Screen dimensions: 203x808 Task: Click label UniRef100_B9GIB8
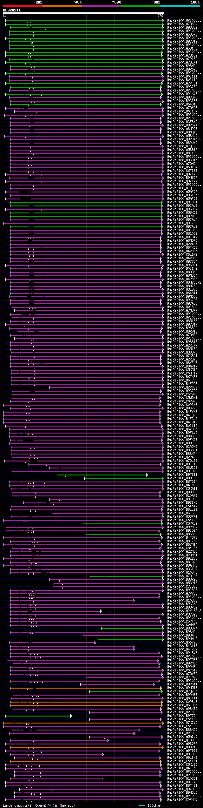click(182, 101)
